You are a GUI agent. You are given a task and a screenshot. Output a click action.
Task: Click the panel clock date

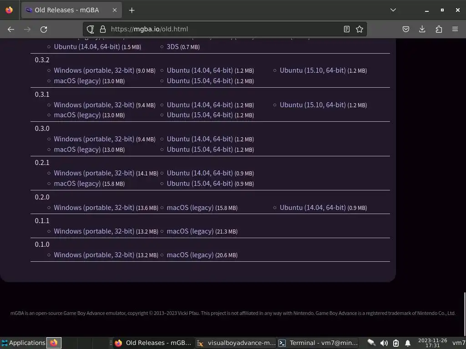(x=432, y=343)
